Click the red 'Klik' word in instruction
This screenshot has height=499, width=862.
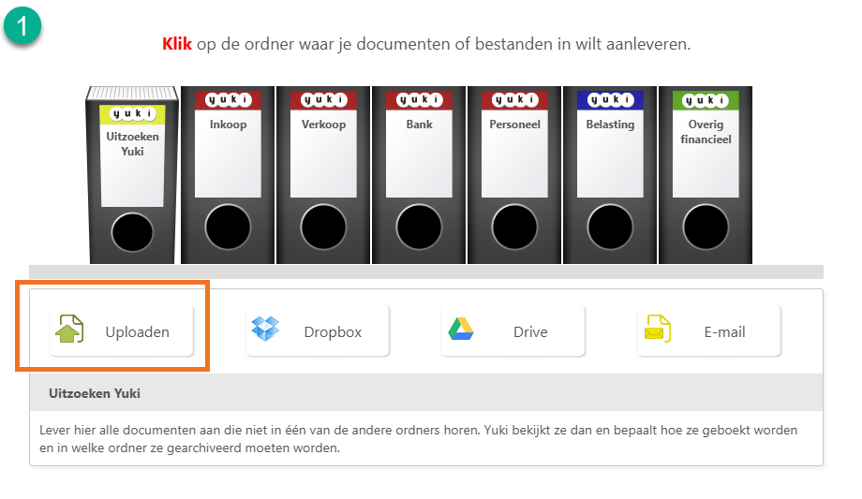point(176,43)
